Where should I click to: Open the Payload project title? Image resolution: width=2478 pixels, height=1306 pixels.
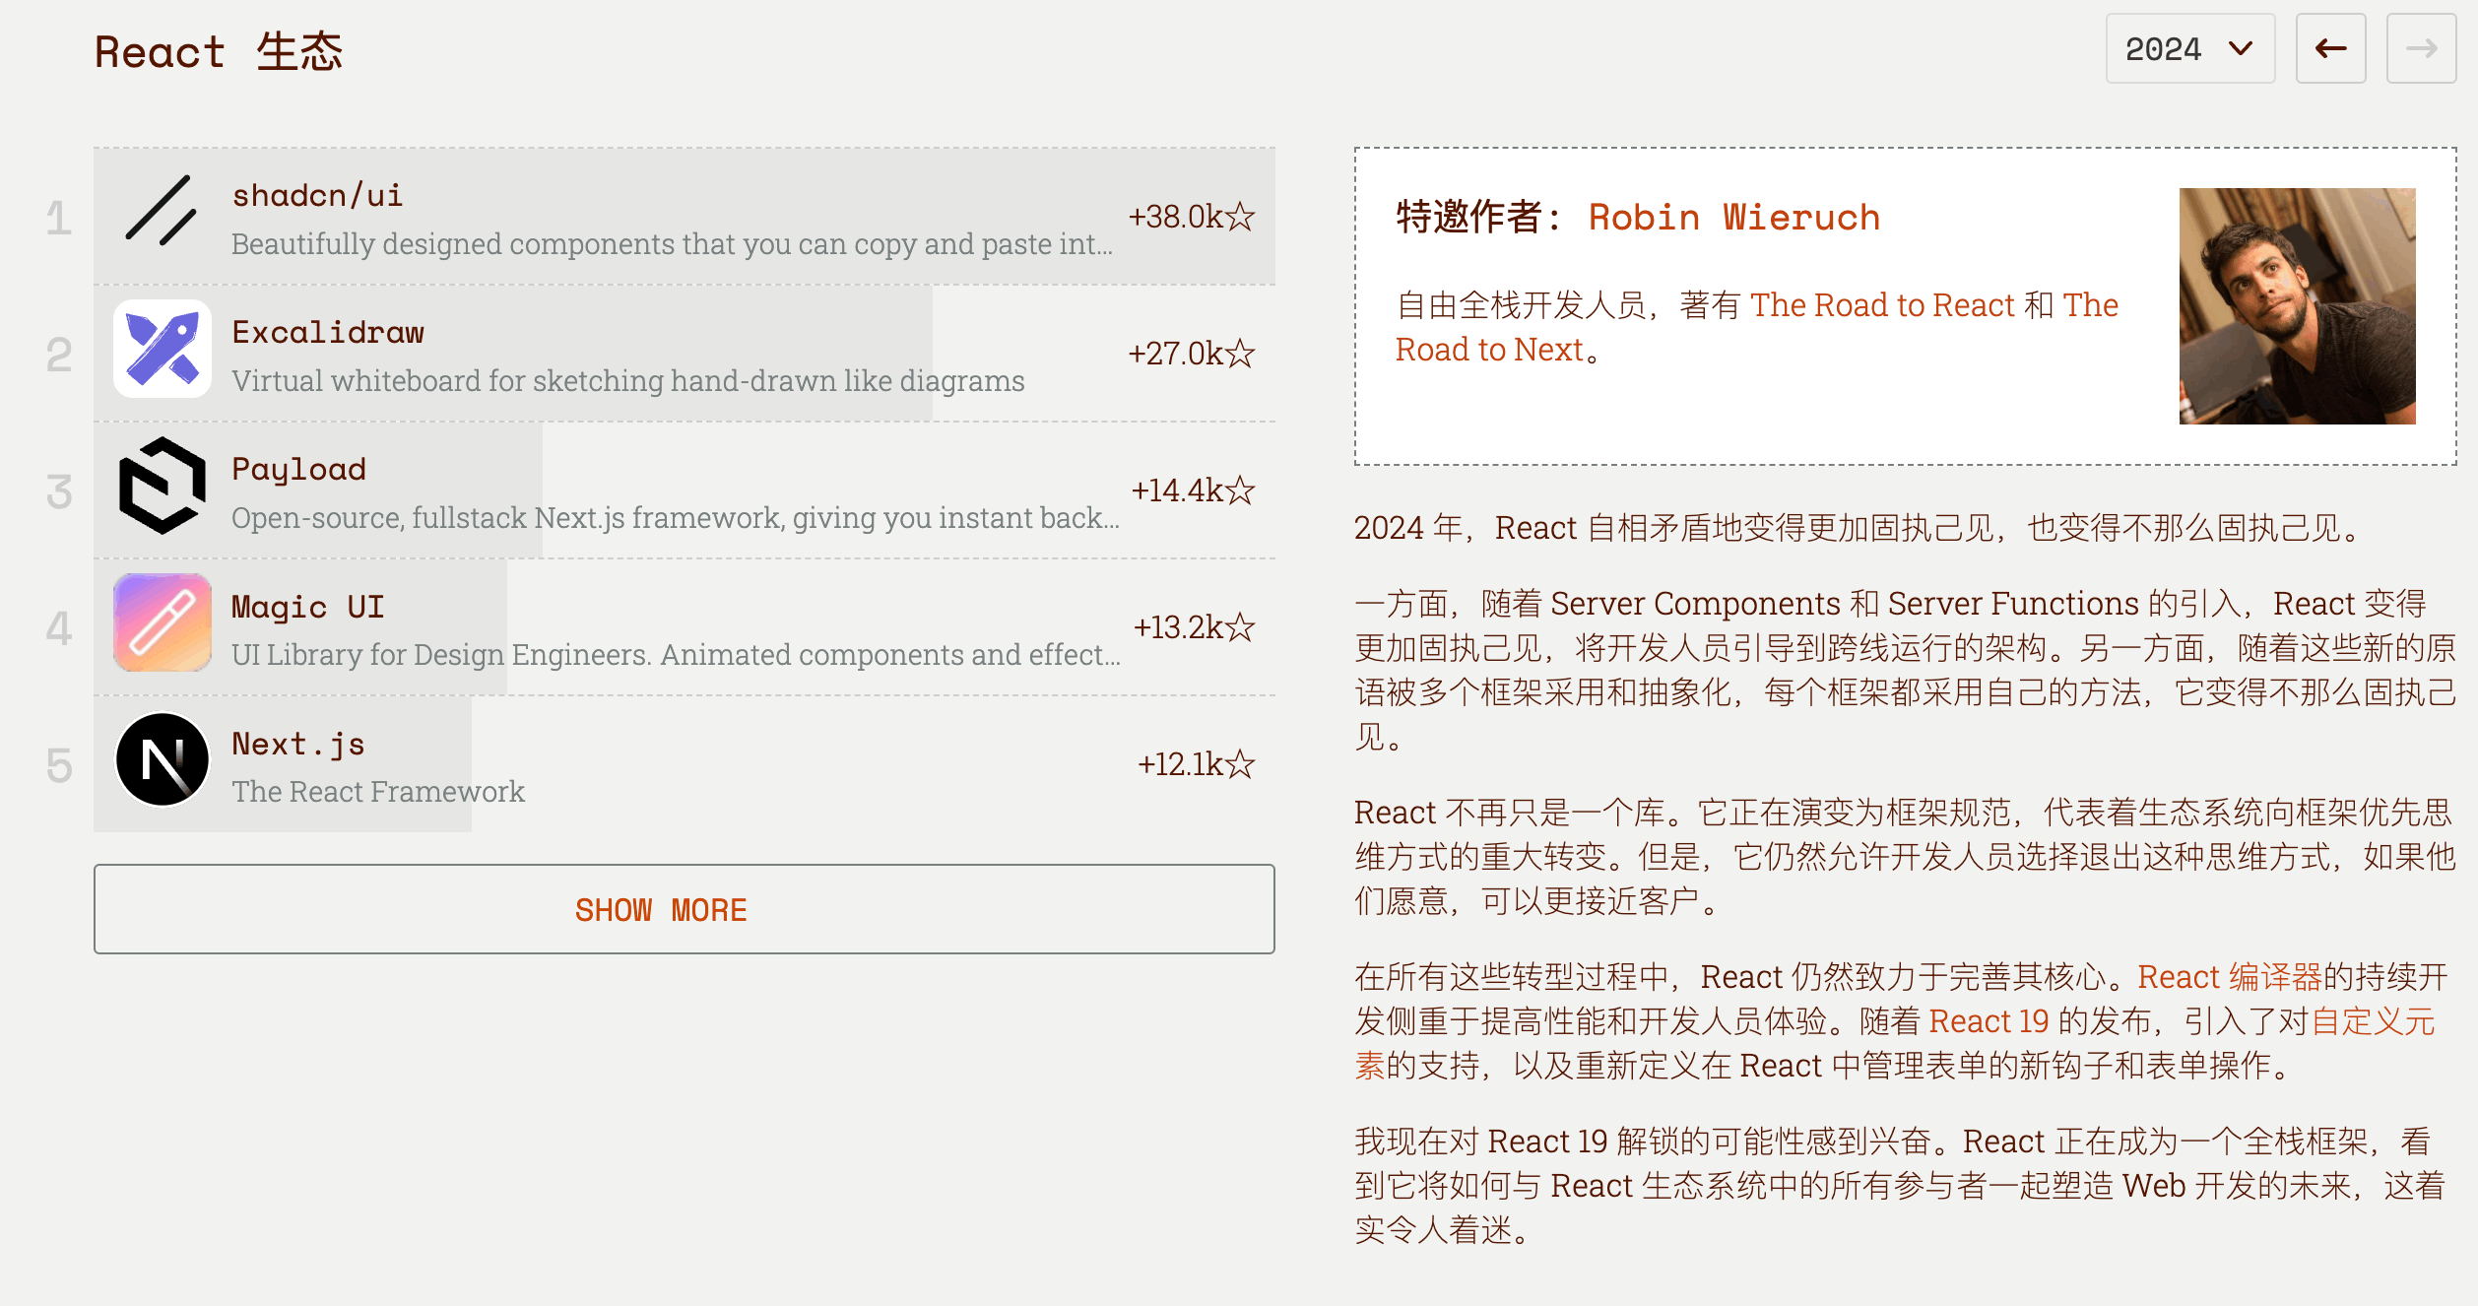pyautogui.click(x=298, y=469)
